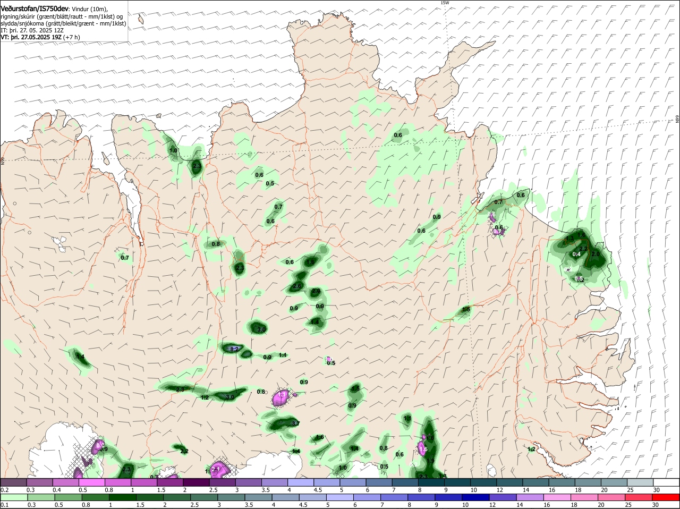Select the greyish-purple 0.2 snow legend swatch
The width and height of the screenshot is (680, 509).
tap(13, 482)
